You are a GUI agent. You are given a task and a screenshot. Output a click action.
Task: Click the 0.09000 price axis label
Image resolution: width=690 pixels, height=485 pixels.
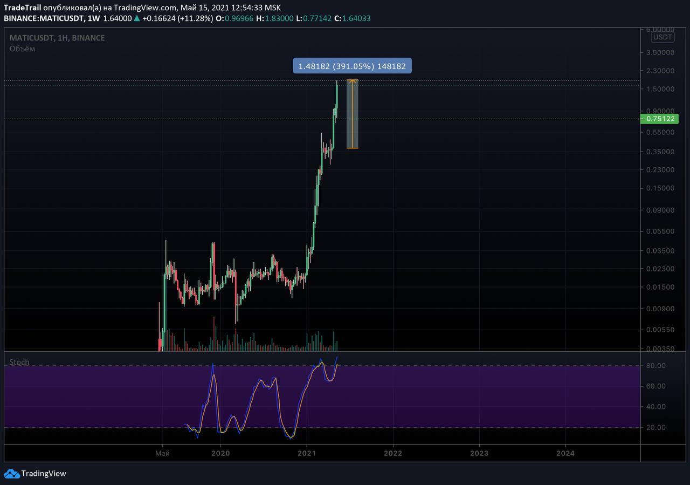[660, 210]
